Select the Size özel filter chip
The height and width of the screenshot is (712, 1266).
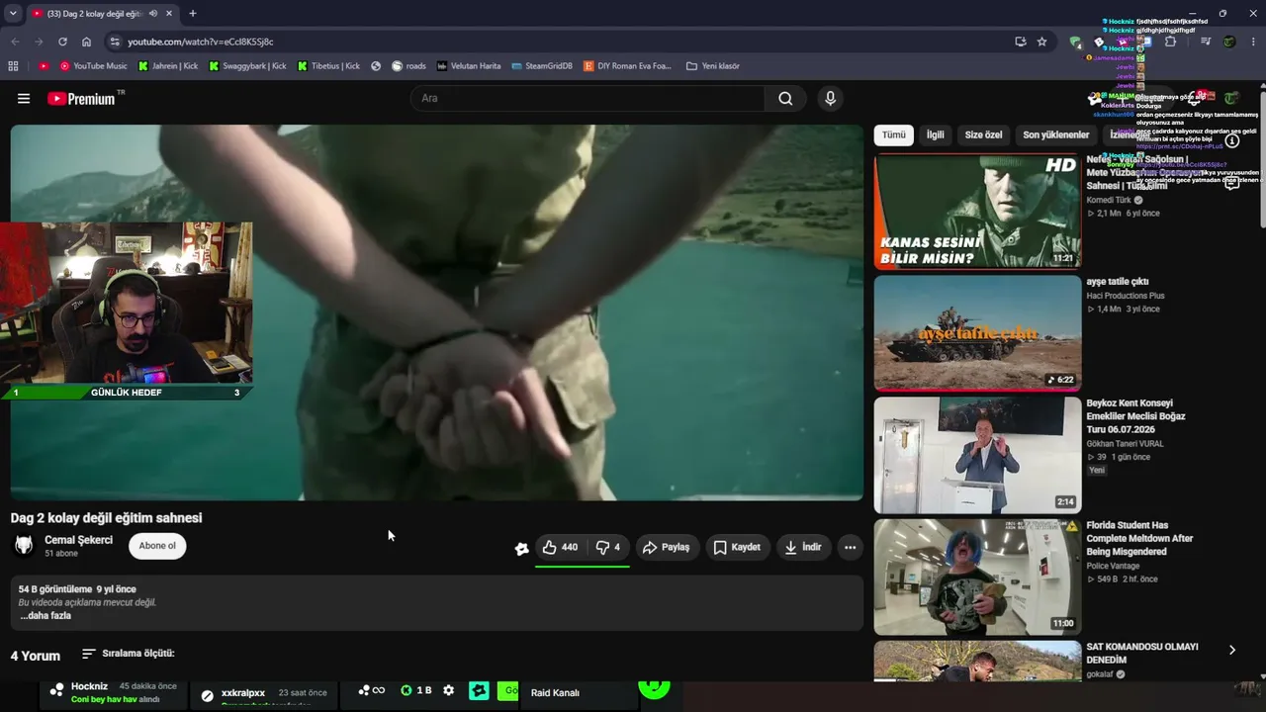tap(983, 134)
